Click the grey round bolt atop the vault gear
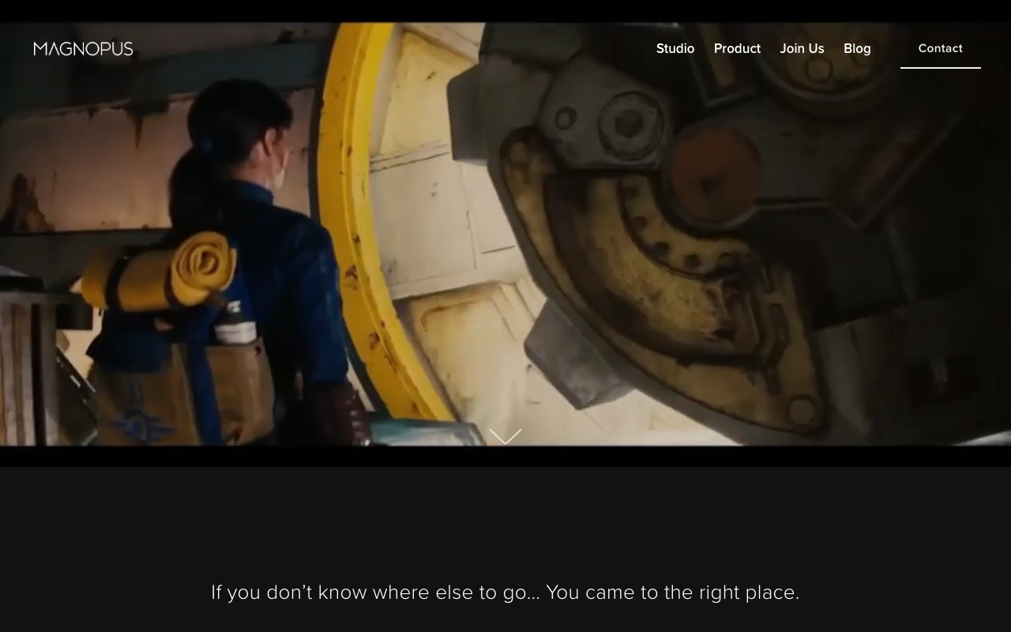Image resolution: width=1011 pixels, height=632 pixels. (628, 122)
